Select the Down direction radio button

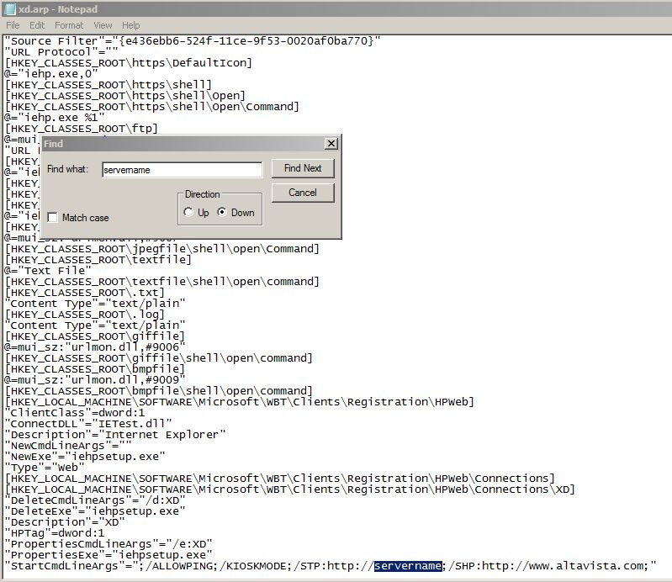pyautogui.click(x=222, y=213)
